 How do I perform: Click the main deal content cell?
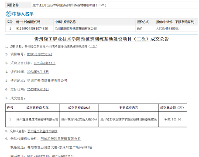(129, 119)
